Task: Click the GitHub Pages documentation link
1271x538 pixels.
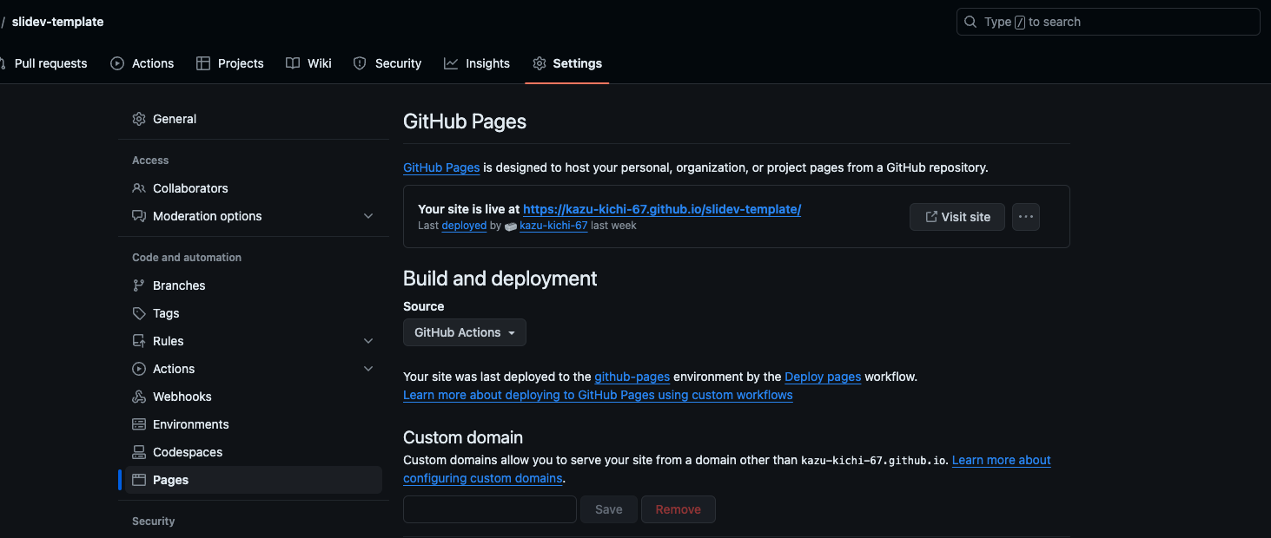Action: tap(441, 167)
